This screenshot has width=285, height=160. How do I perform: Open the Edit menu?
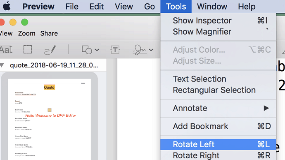coord(97,7)
